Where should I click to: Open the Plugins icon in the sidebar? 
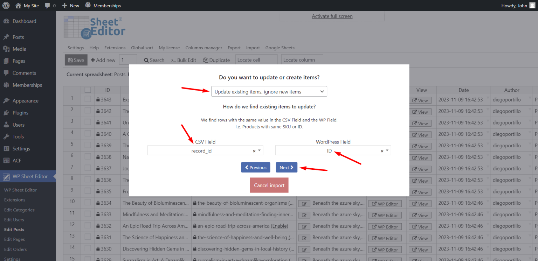point(7,113)
